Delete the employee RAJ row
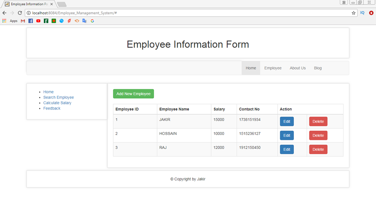 click(318, 149)
